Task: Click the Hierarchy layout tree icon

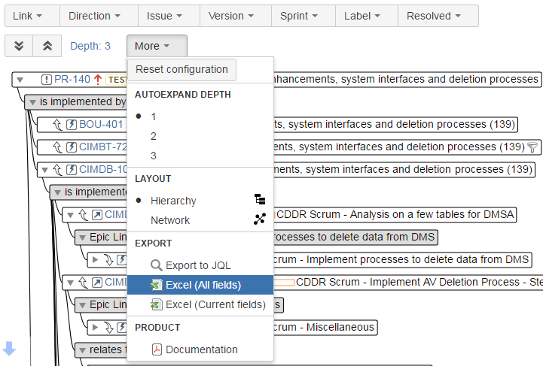Action: pos(260,200)
